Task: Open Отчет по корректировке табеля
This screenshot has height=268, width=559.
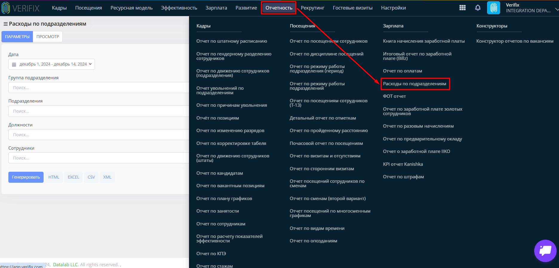Action: tap(231, 143)
